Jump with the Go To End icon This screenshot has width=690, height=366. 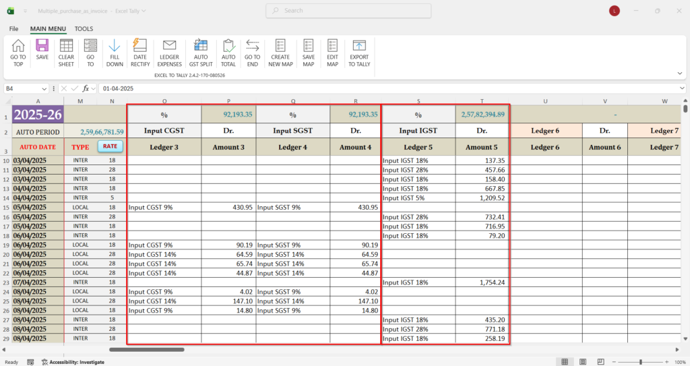(252, 46)
